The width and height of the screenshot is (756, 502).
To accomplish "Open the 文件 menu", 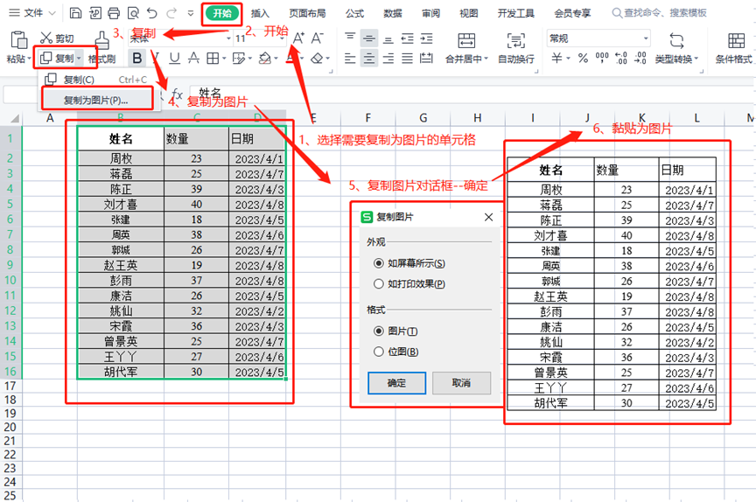I will (32, 13).
